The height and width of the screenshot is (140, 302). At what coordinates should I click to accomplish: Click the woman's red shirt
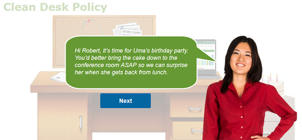tap(249, 112)
